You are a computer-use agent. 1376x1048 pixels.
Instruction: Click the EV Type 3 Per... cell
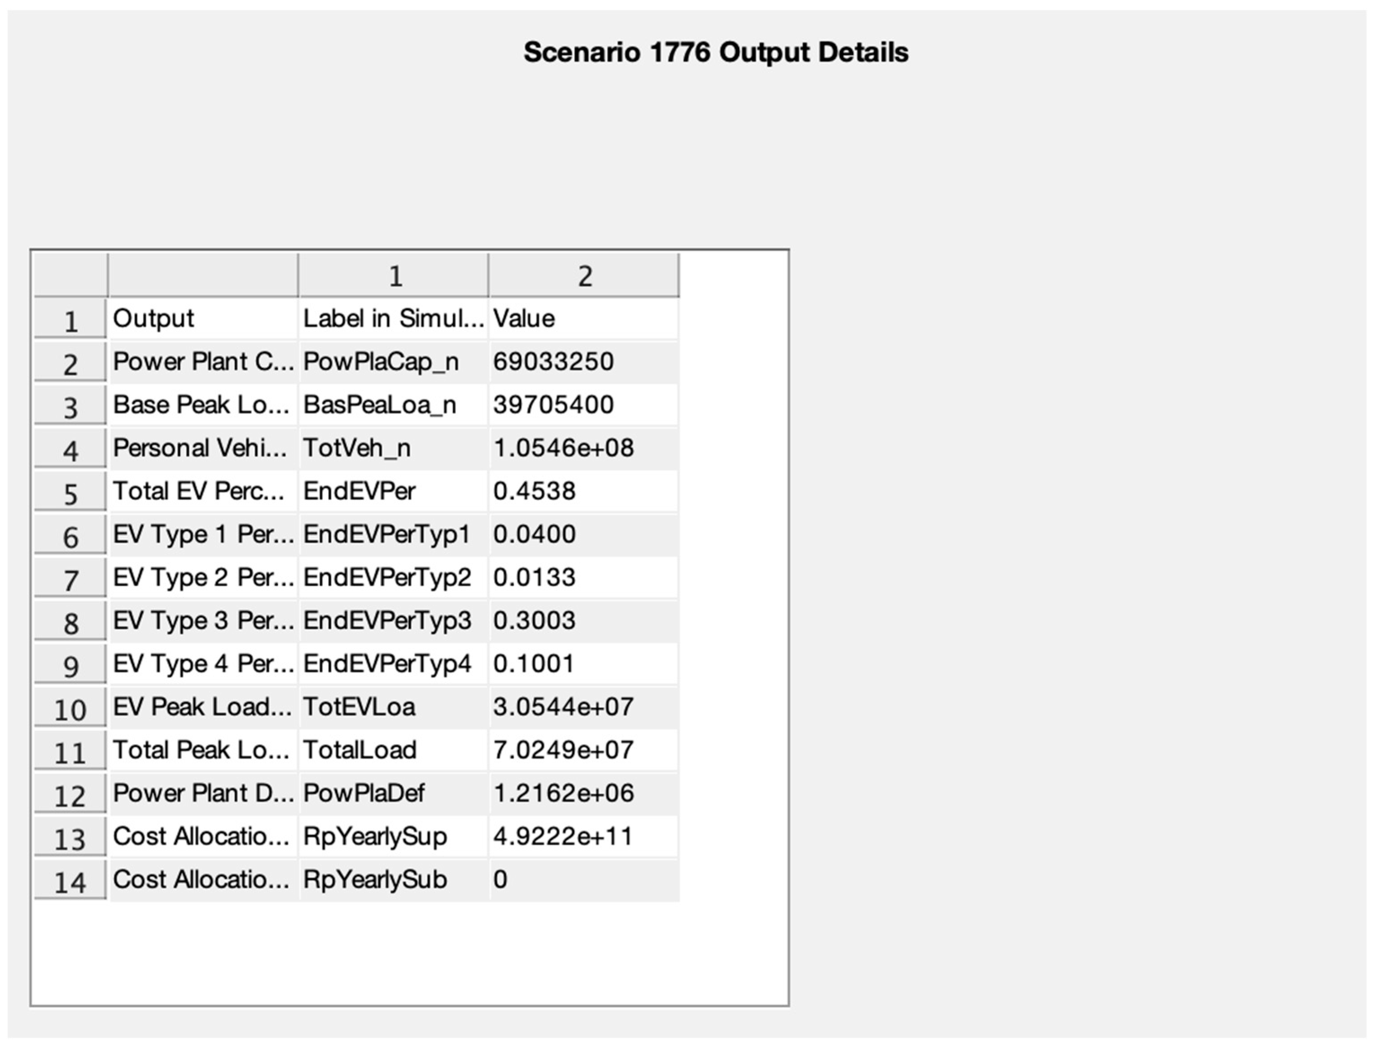[203, 621]
